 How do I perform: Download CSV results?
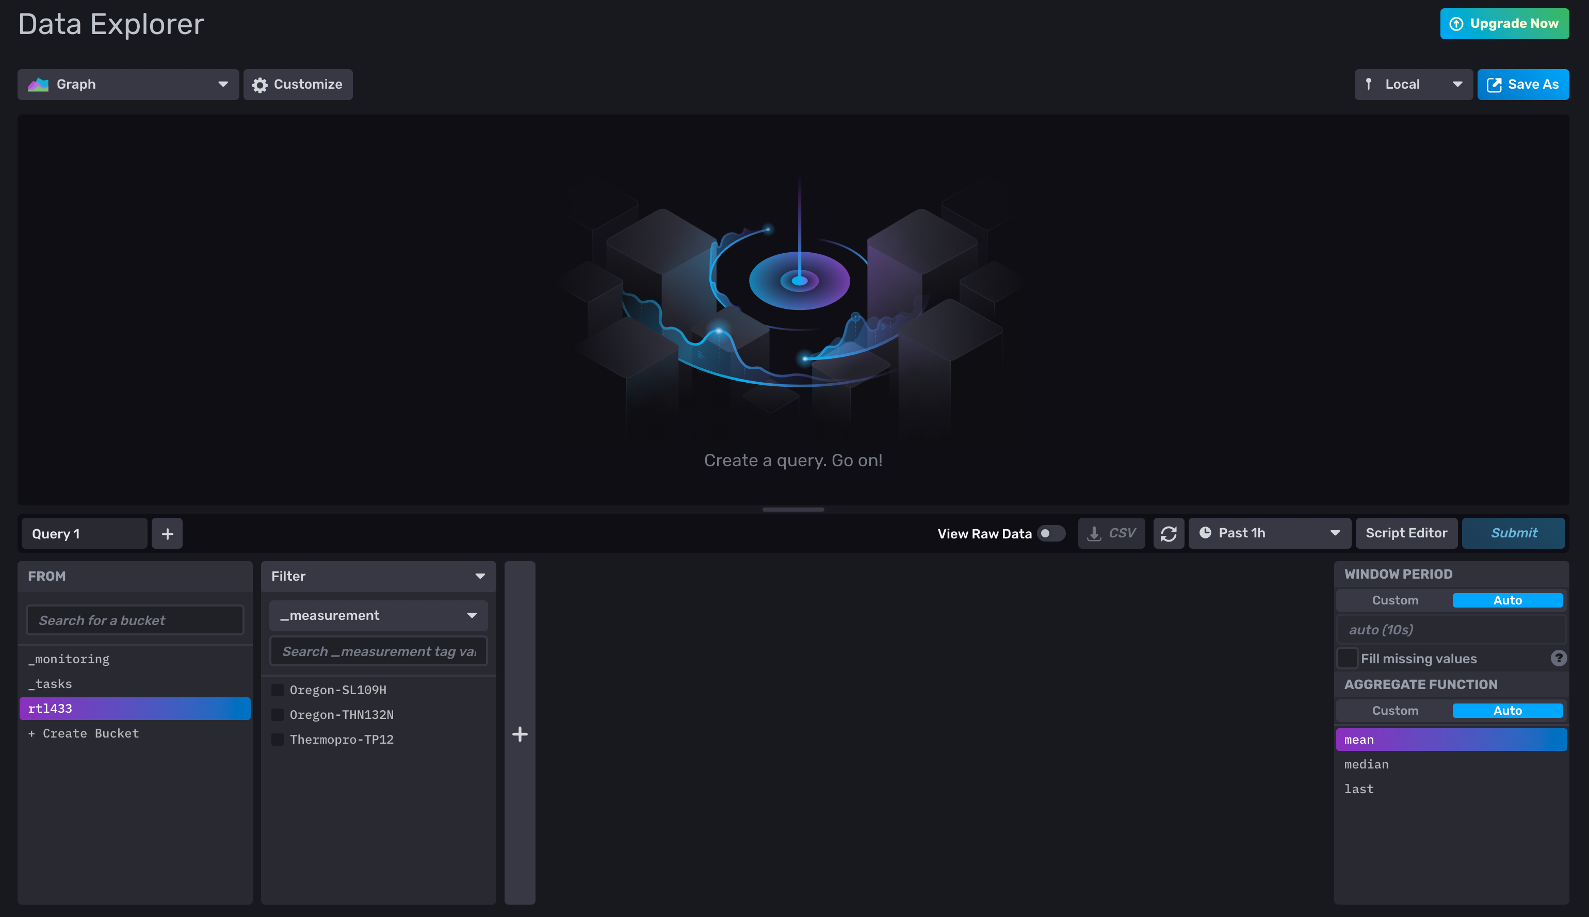coord(1111,533)
